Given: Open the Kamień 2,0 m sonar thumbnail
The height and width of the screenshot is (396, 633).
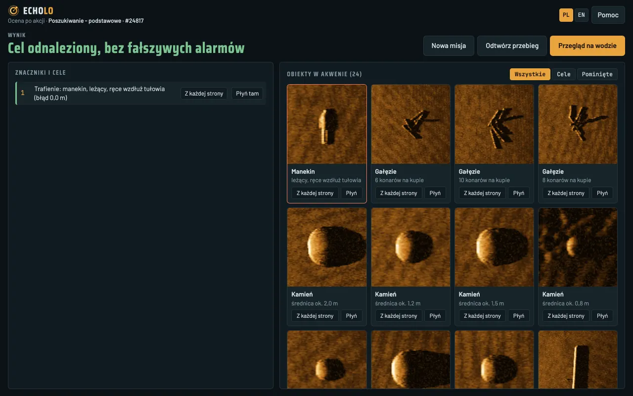Looking at the screenshot, I should pos(327,247).
